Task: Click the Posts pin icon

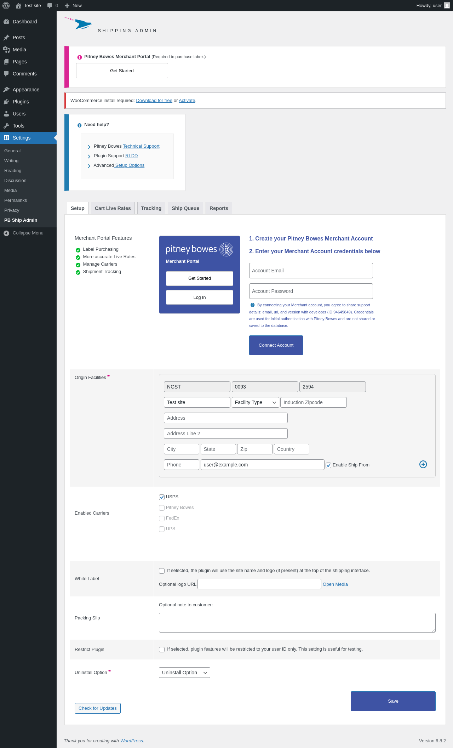Action: pyautogui.click(x=6, y=38)
